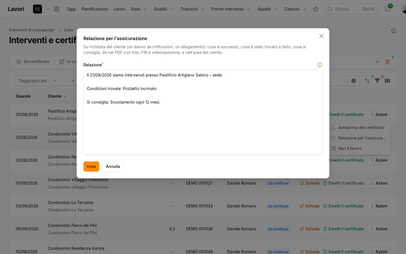This screenshot has width=406, height=254.
Task: Submit the report with Invia
Action: 91,167
